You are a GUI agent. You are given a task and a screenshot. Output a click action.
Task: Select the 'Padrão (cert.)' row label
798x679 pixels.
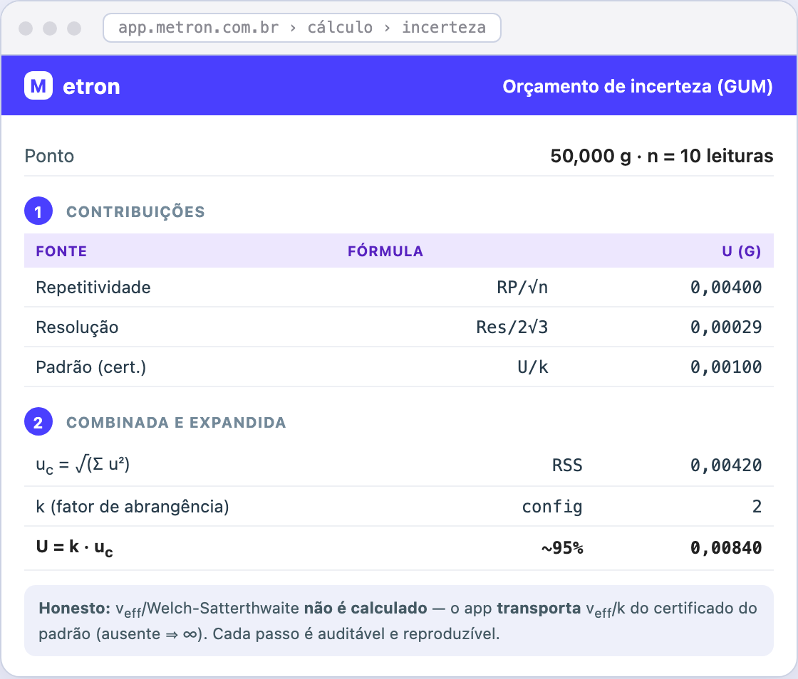(91, 367)
